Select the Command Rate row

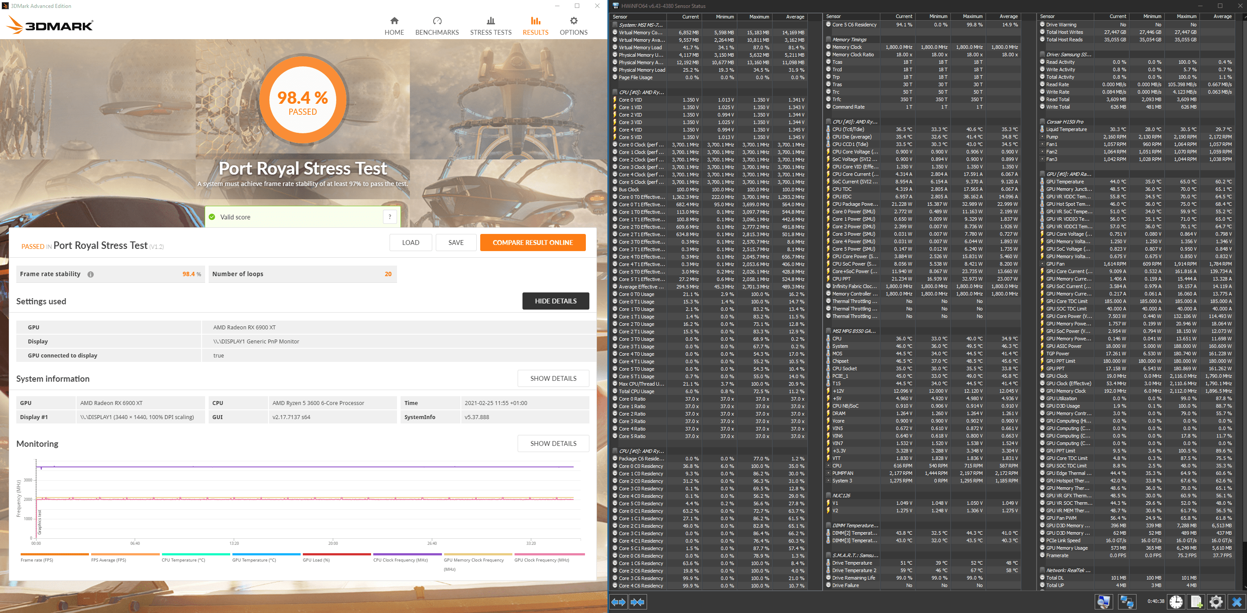coord(922,107)
